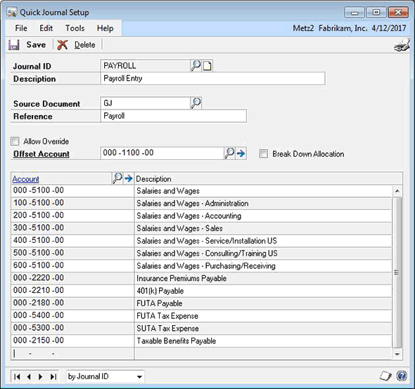The image size is (415, 389).
Task: Click the window note icon at bottom right
Action: click(x=385, y=376)
